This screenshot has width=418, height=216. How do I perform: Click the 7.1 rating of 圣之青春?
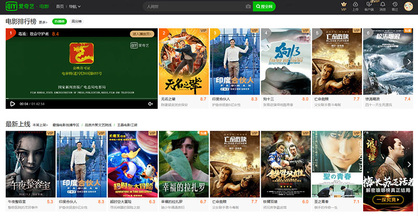click(356, 202)
